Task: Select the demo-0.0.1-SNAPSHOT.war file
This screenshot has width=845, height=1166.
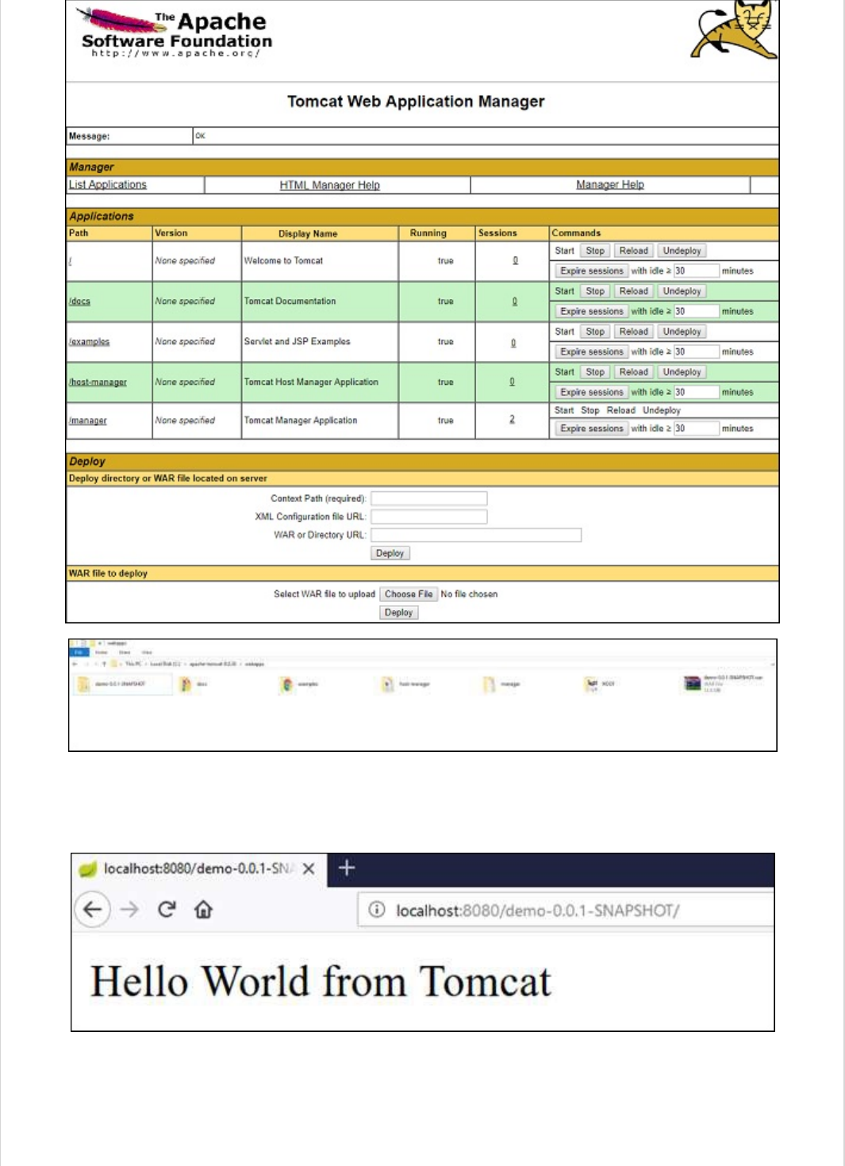Action: tap(723, 683)
